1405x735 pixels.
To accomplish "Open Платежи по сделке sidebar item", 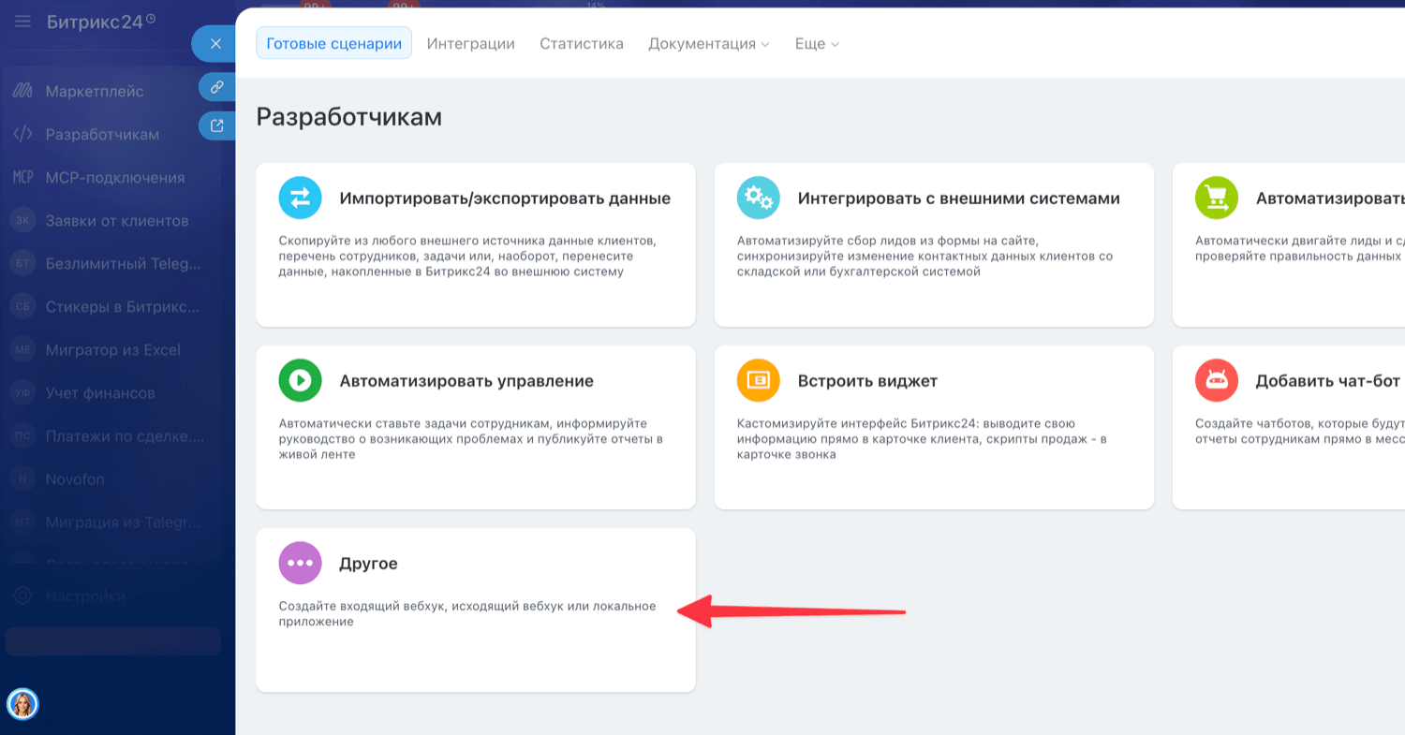I will pos(125,435).
